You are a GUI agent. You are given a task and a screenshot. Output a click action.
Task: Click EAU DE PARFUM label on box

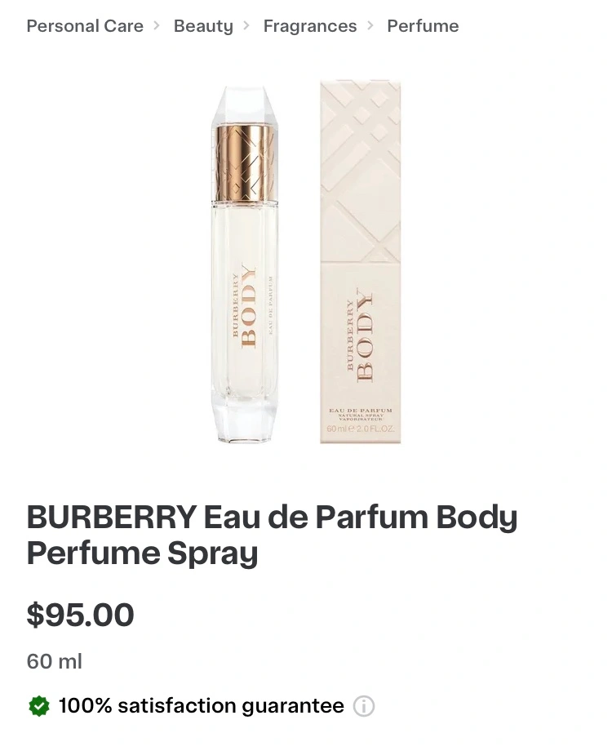tap(361, 411)
